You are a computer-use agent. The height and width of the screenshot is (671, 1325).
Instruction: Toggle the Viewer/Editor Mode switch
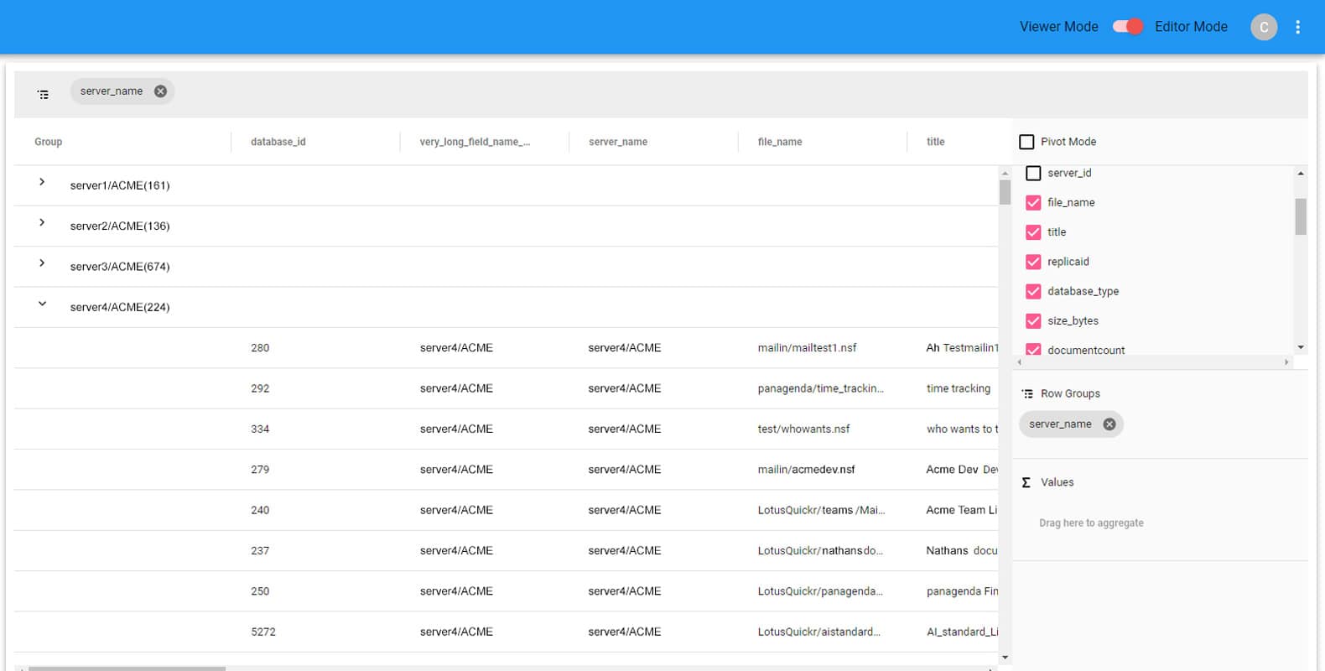1127,27
